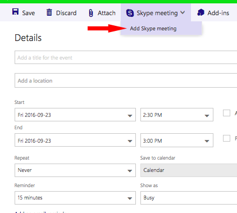Image resolution: width=237 pixels, height=213 pixels.
Task: Open the Show as Busy dropdown
Action: [189, 198]
